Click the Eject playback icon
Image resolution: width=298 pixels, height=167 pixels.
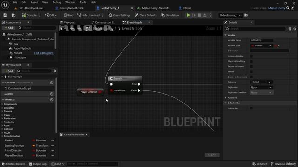tap(205, 15)
